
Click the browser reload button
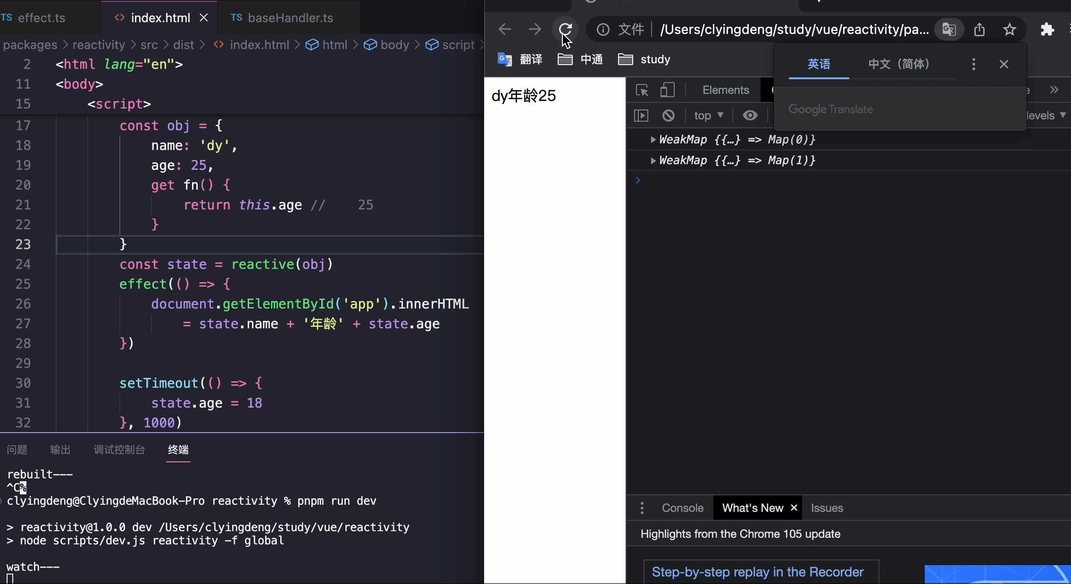(565, 29)
